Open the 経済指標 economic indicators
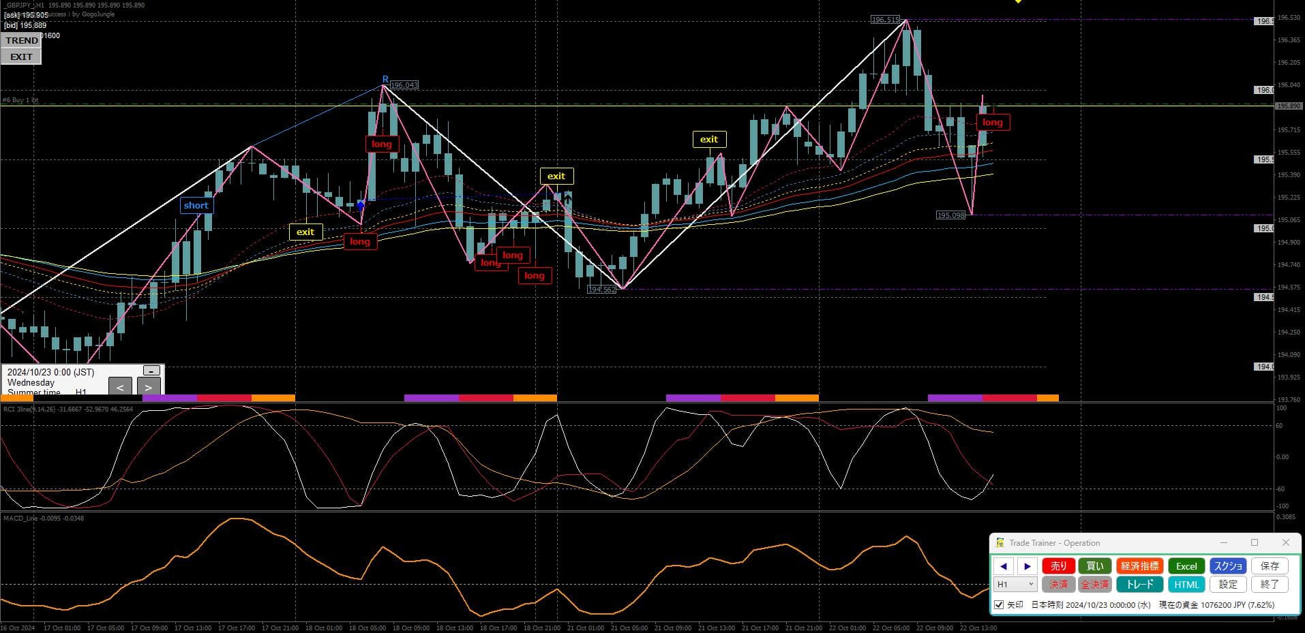This screenshot has width=1305, height=633. pyautogui.click(x=1139, y=566)
